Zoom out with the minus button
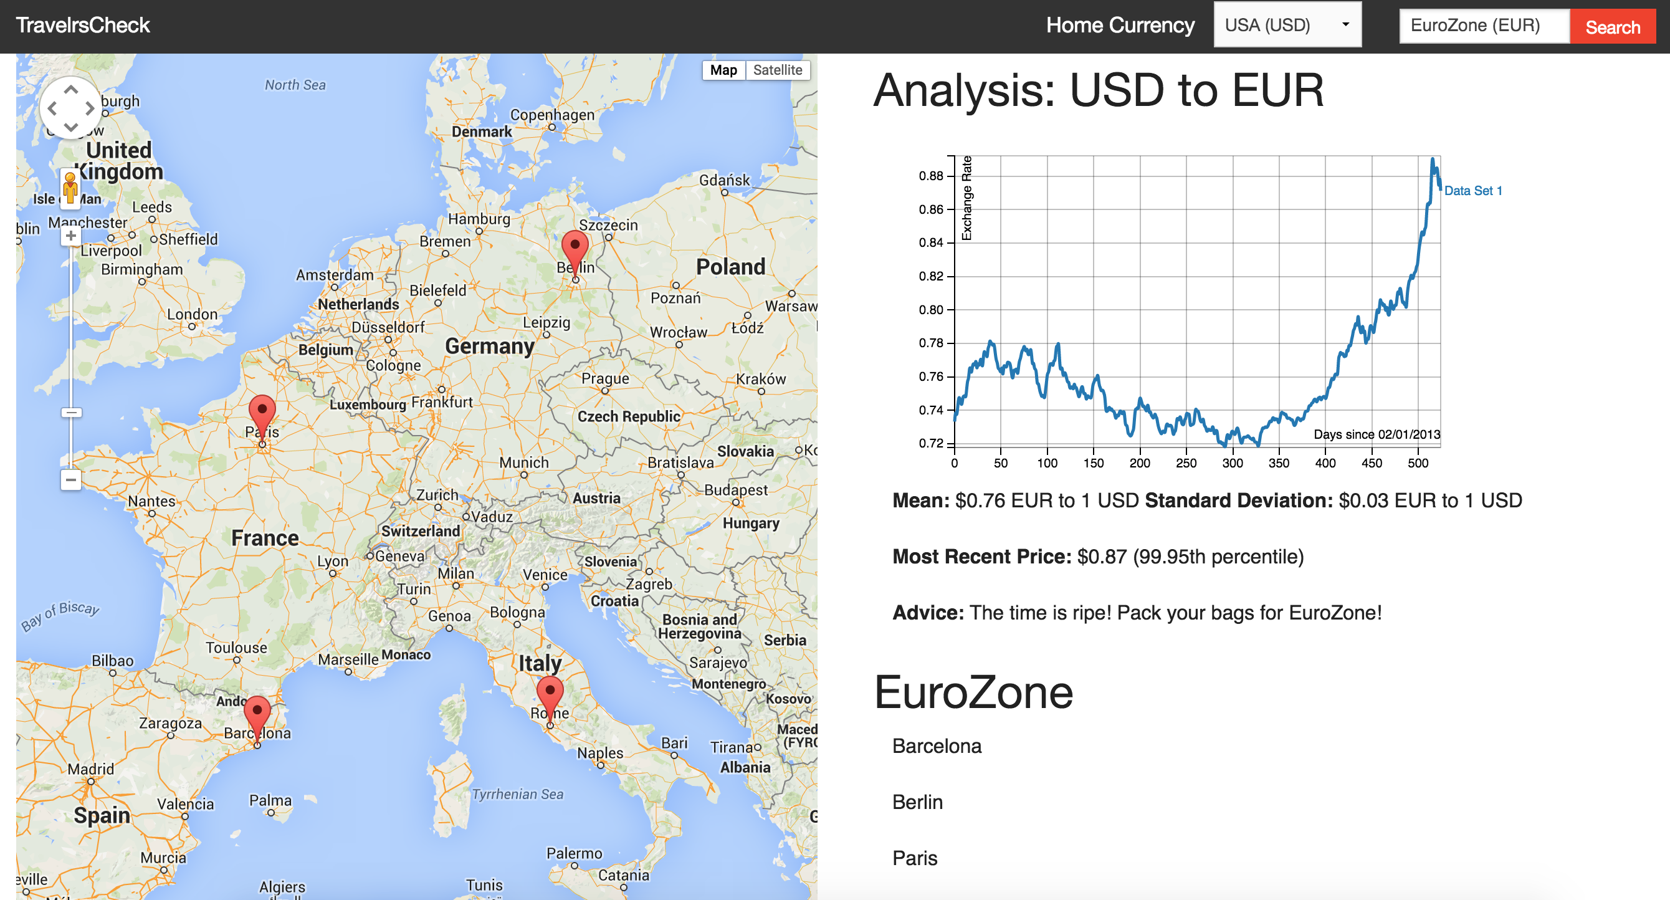This screenshot has width=1670, height=900. point(70,480)
